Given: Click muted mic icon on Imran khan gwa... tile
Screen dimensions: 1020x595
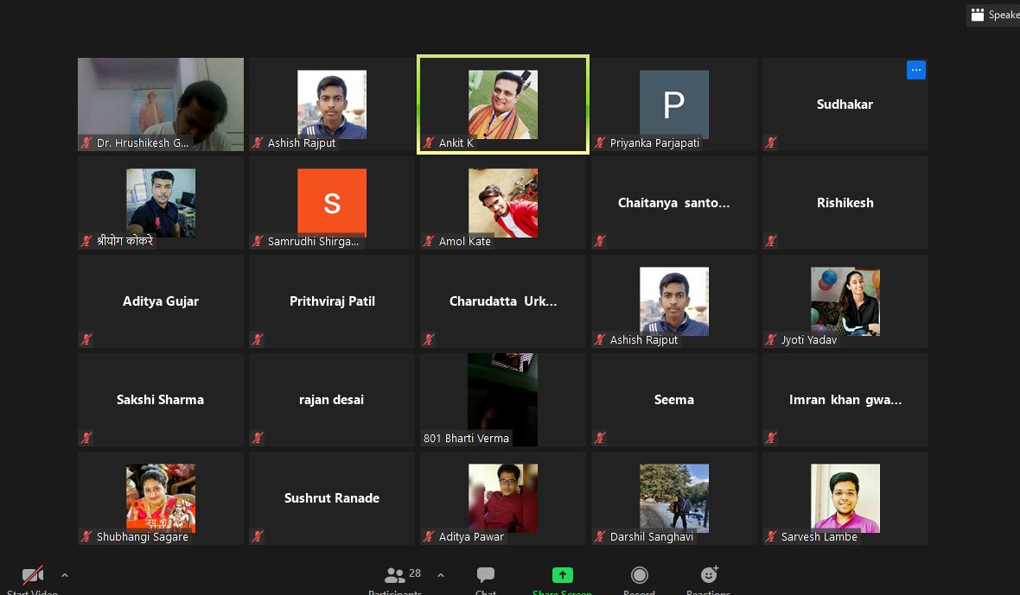Looking at the screenshot, I should [771, 438].
